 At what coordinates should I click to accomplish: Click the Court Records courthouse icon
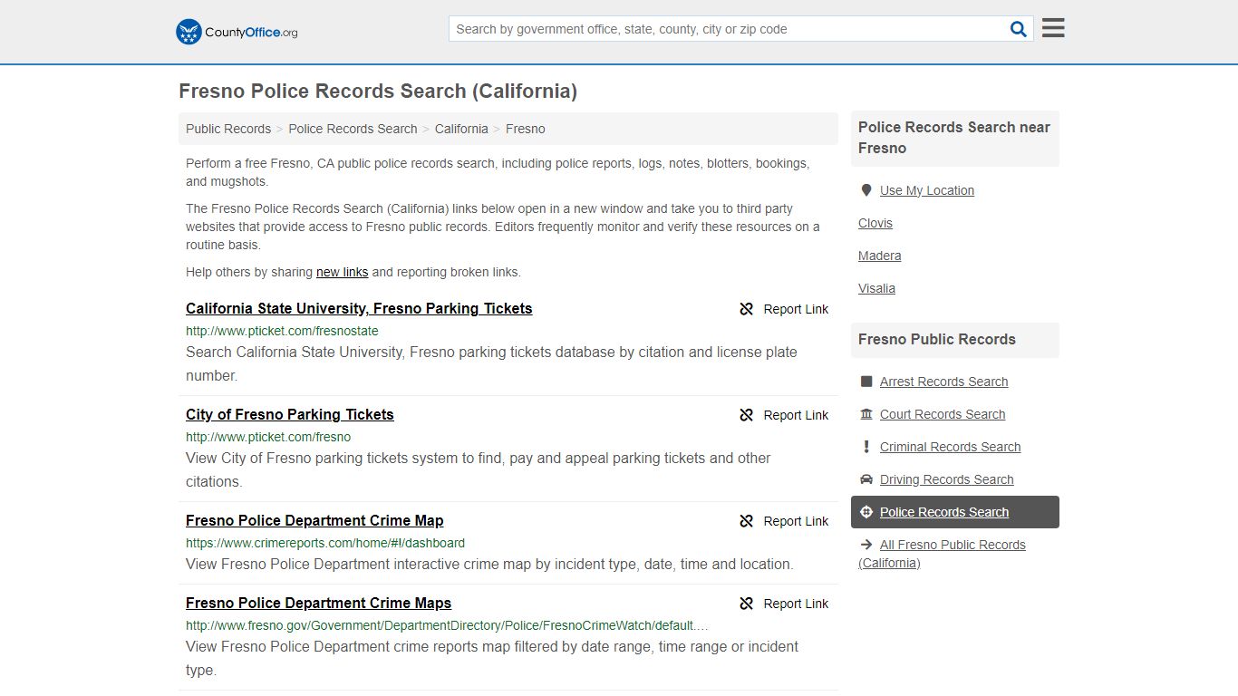click(x=866, y=414)
